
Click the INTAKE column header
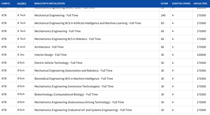pyautogui.click(x=164, y=4)
